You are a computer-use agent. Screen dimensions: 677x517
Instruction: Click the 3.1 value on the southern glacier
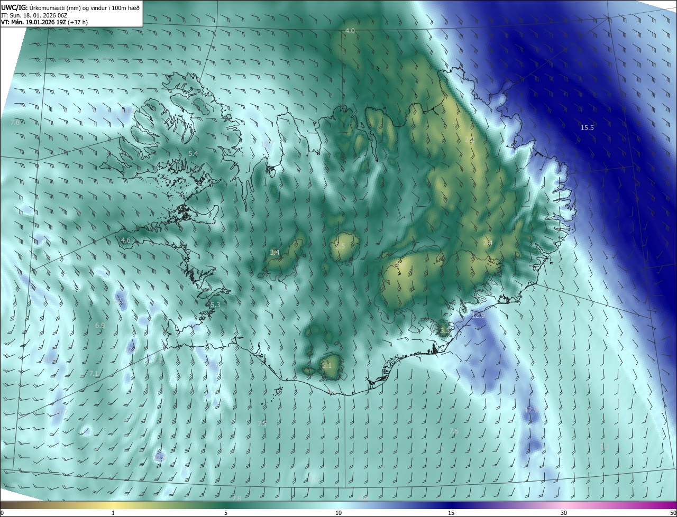327,365
